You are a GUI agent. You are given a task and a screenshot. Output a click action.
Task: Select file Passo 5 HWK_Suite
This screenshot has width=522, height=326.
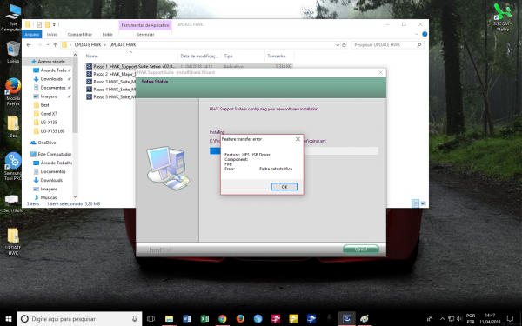110,96
